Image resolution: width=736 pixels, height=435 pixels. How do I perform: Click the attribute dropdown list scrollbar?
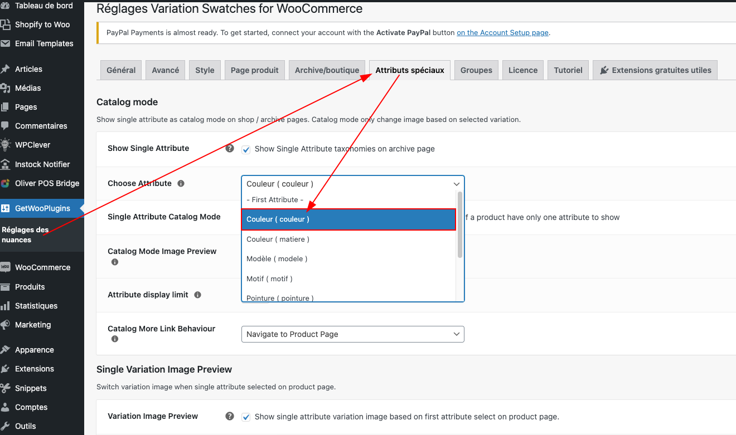point(460,224)
